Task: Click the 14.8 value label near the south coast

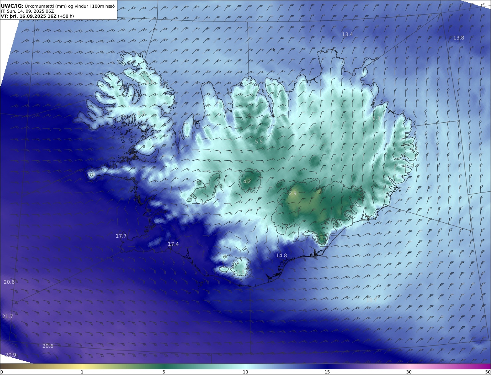Action: pyautogui.click(x=282, y=256)
